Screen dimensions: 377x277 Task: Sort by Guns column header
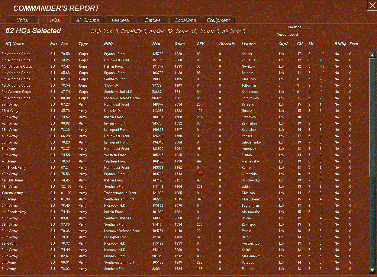[x=180, y=44]
